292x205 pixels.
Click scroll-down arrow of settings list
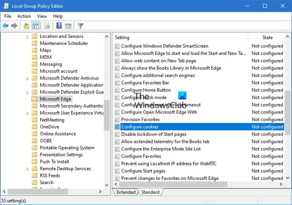click(x=287, y=178)
